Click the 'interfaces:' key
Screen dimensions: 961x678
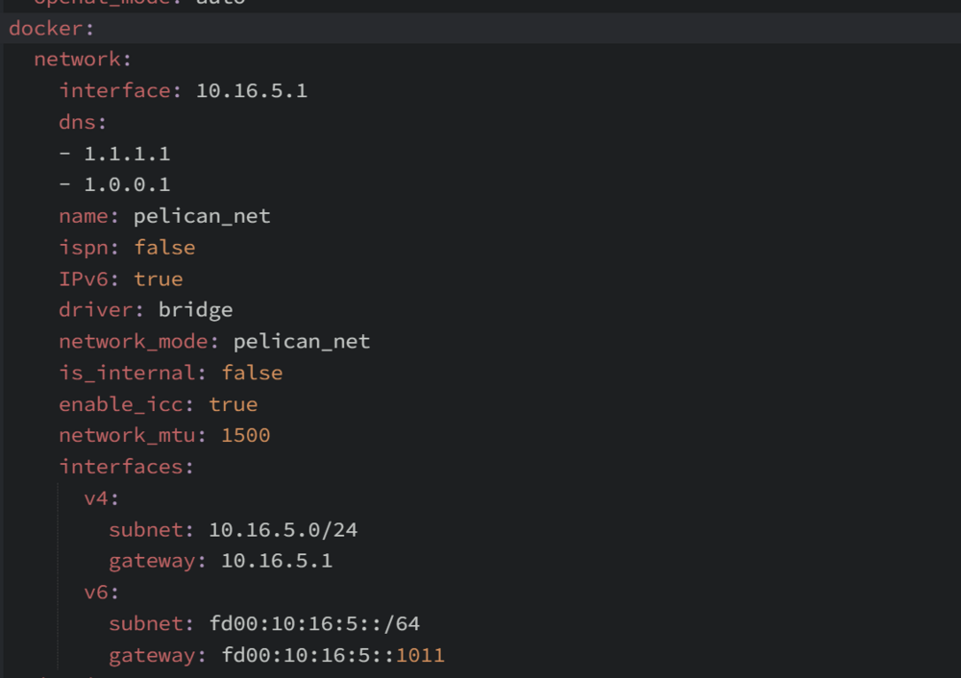point(127,467)
